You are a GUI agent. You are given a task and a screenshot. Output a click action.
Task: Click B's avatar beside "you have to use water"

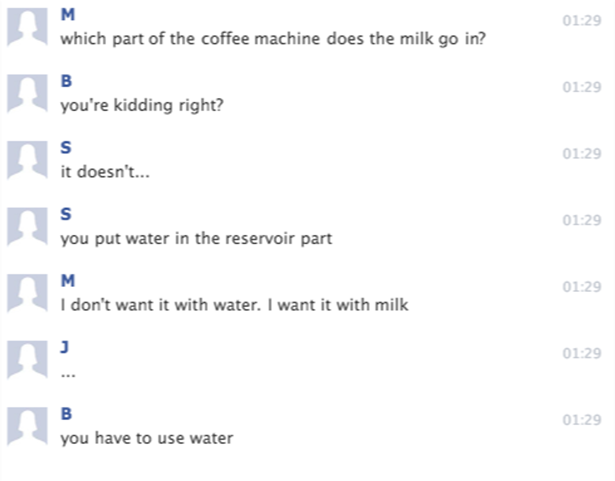[27, 426]
